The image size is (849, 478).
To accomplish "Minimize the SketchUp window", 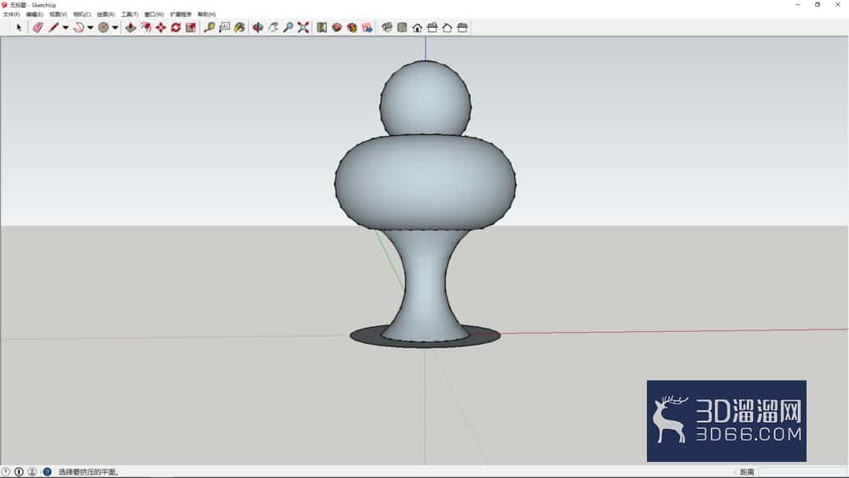I will point(797,4).
